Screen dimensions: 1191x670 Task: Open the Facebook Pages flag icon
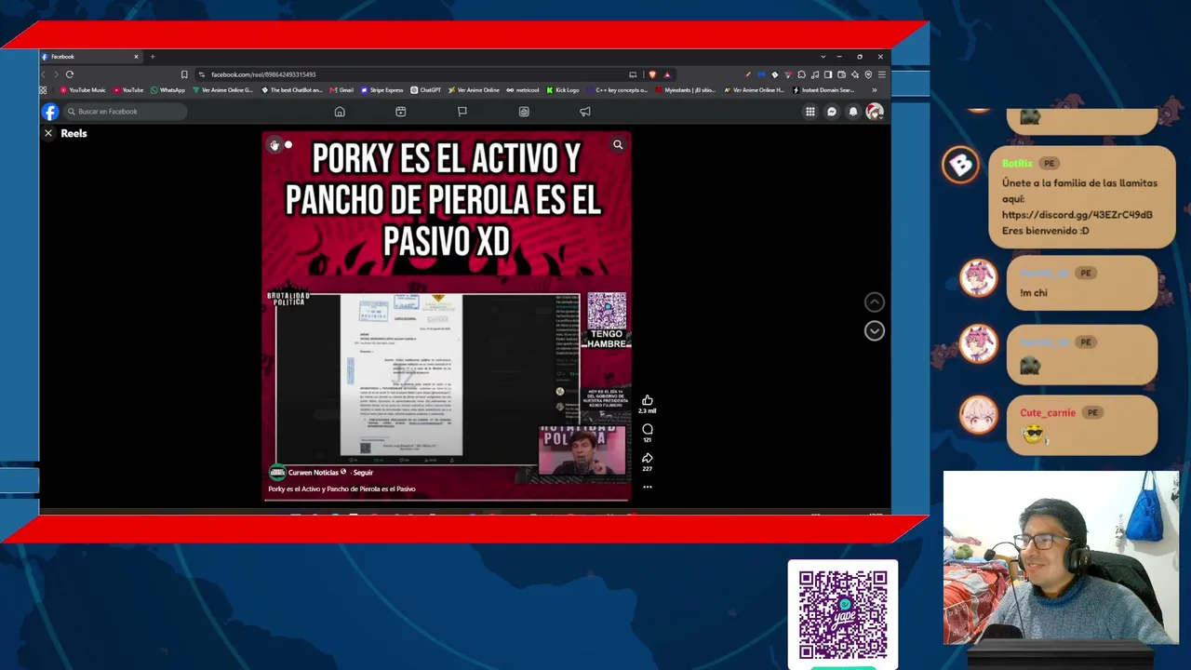click(462, 112)
